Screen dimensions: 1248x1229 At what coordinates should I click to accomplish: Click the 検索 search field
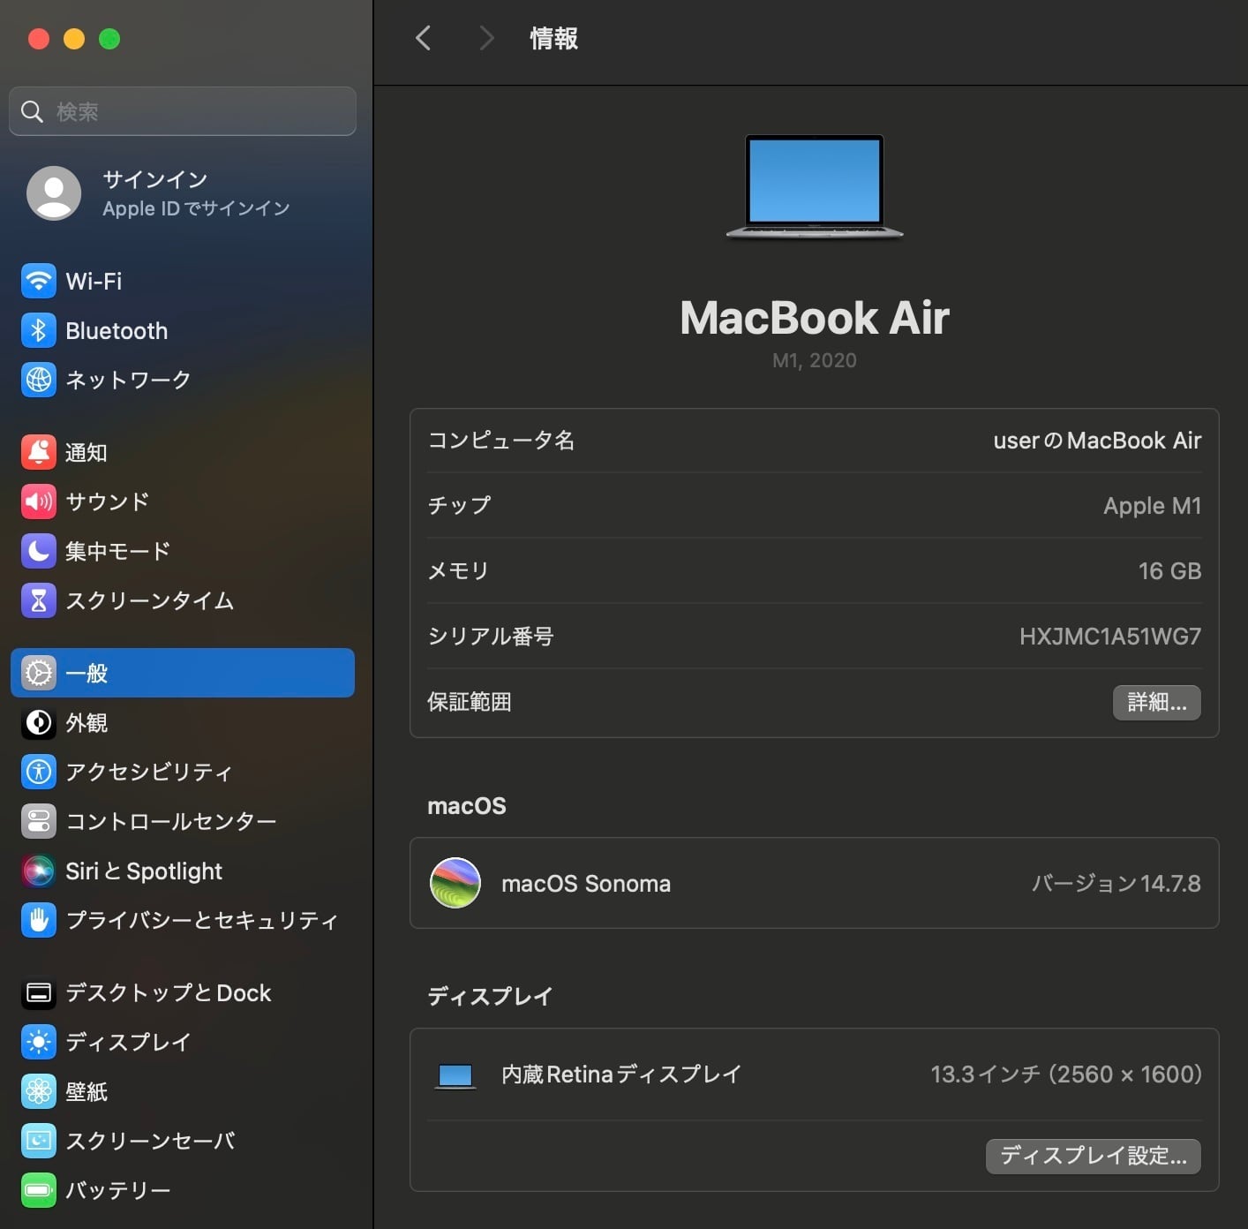pyautogui.click(x=194, y=111)
